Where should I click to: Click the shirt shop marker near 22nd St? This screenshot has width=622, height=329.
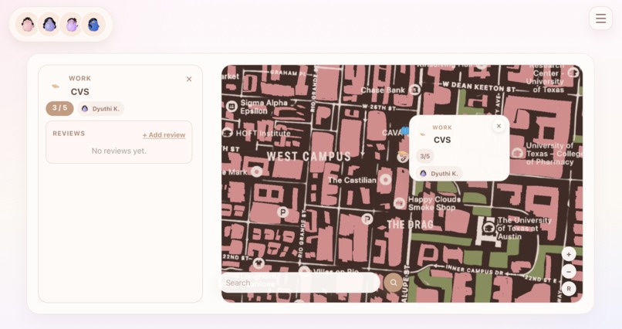pyautogui.click(x=259, y=263)
